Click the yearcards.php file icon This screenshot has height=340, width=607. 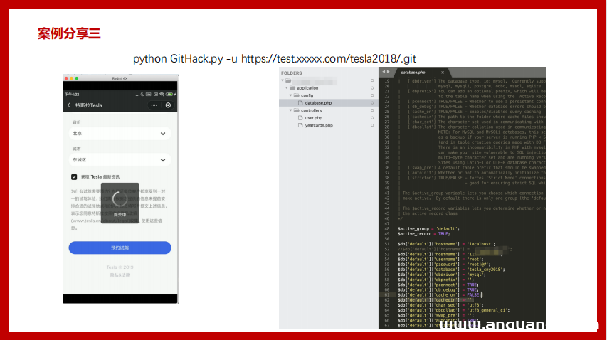click(300, 125)
